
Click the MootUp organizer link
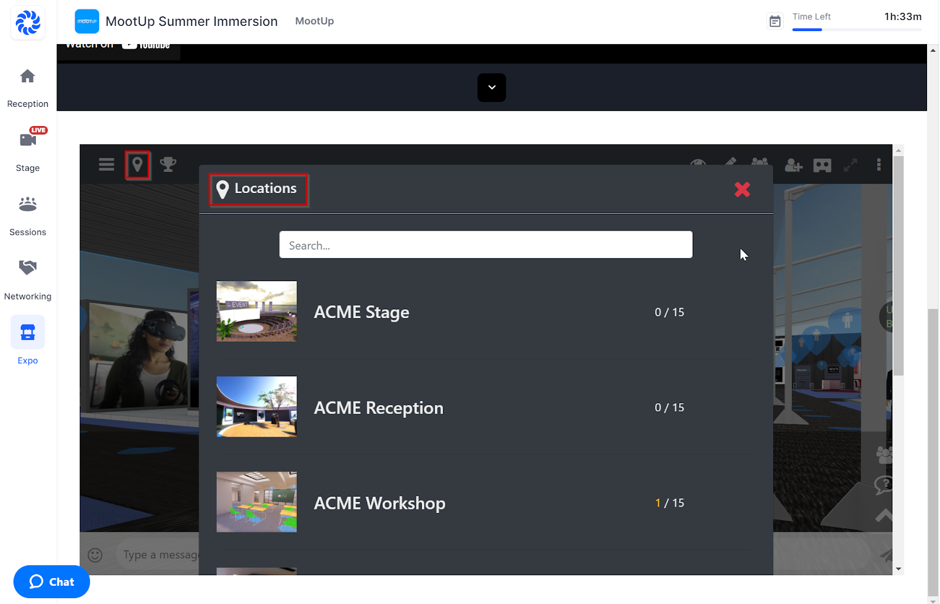[314, 21]
